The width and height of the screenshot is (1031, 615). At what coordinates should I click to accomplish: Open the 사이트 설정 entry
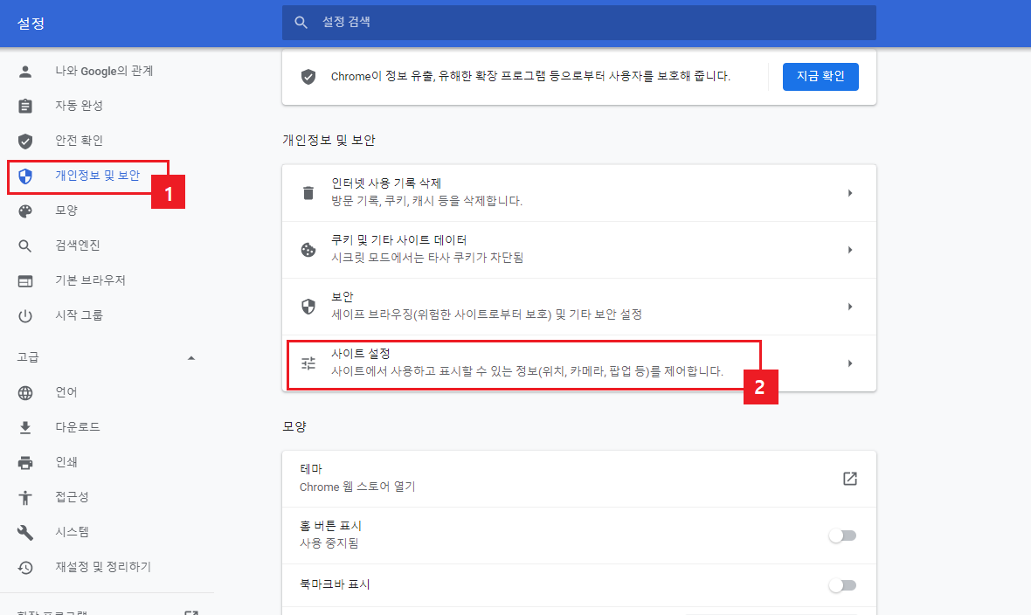pyautogui.click(x=578, y=363)
